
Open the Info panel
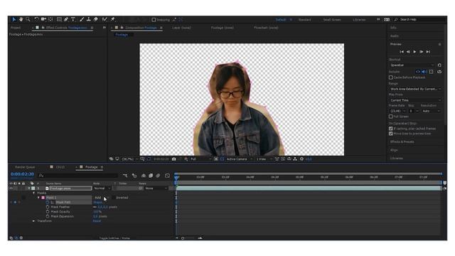393,28
